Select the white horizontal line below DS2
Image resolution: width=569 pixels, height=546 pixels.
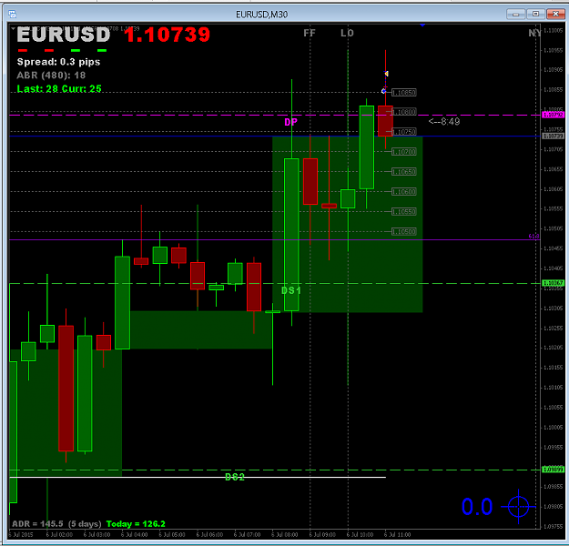tap(198, 478)
